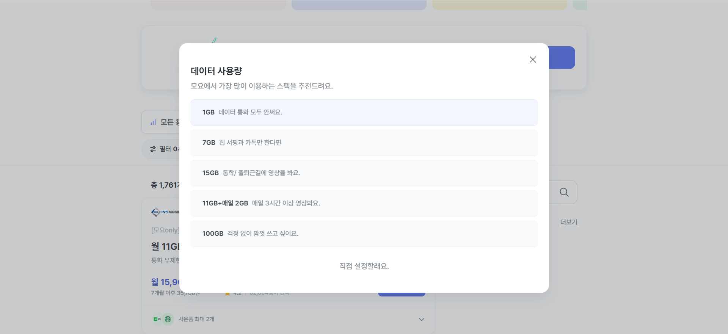Select 11GB+매일 2GB option

coord(364,204)
